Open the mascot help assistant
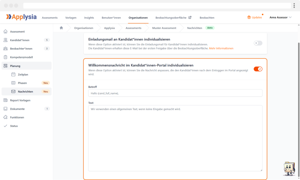Viewport: 300px width, 180px height. tap(289, 169)
